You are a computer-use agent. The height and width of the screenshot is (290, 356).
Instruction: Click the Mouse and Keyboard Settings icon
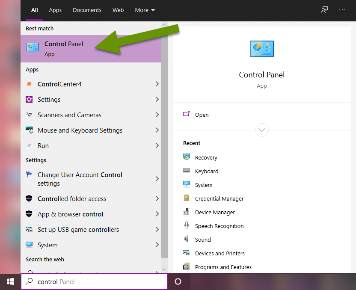[29, 130]
